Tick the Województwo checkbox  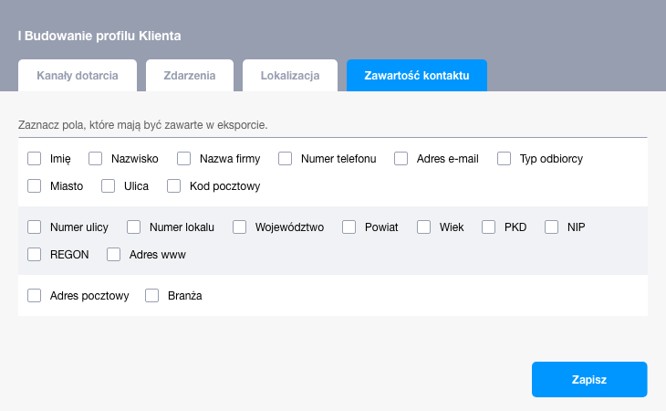[240, 227]
